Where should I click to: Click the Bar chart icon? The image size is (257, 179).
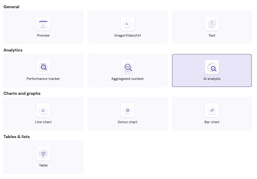tap(212, 110)
